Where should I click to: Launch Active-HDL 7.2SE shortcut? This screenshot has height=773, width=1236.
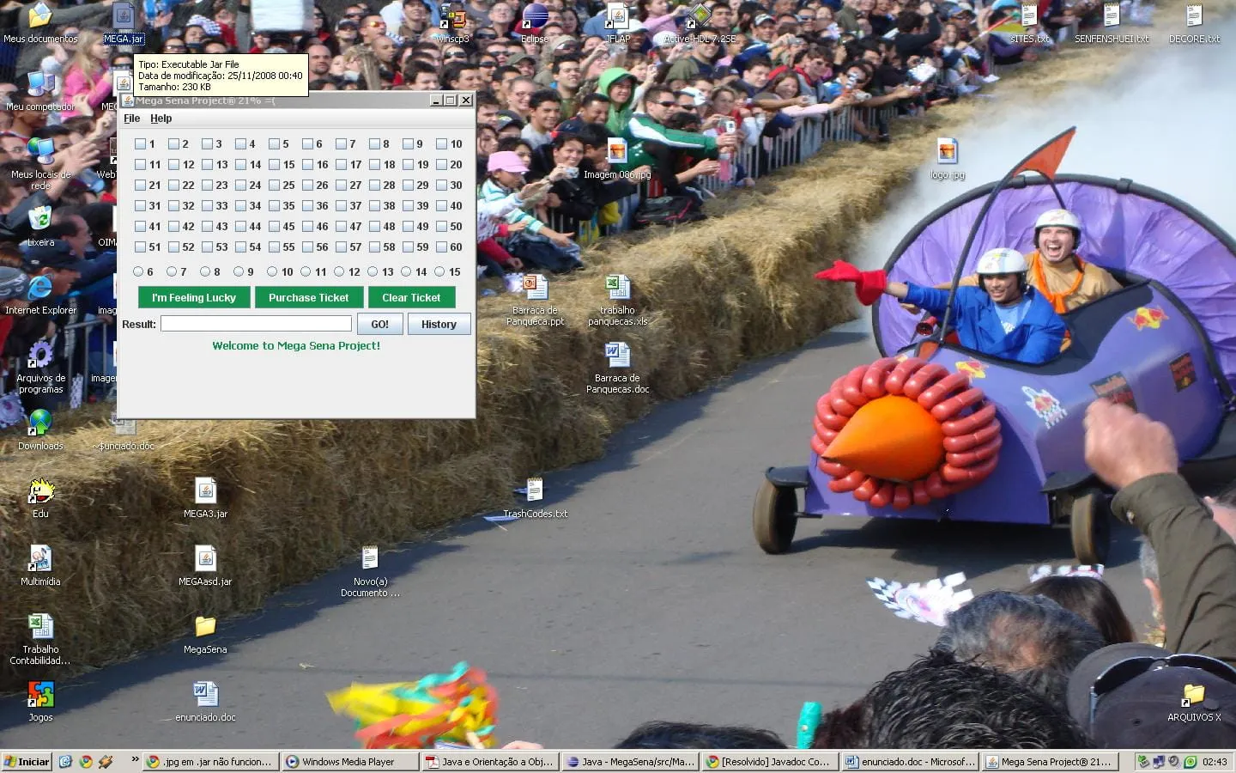pyautogui.click(x=700, y=23)
